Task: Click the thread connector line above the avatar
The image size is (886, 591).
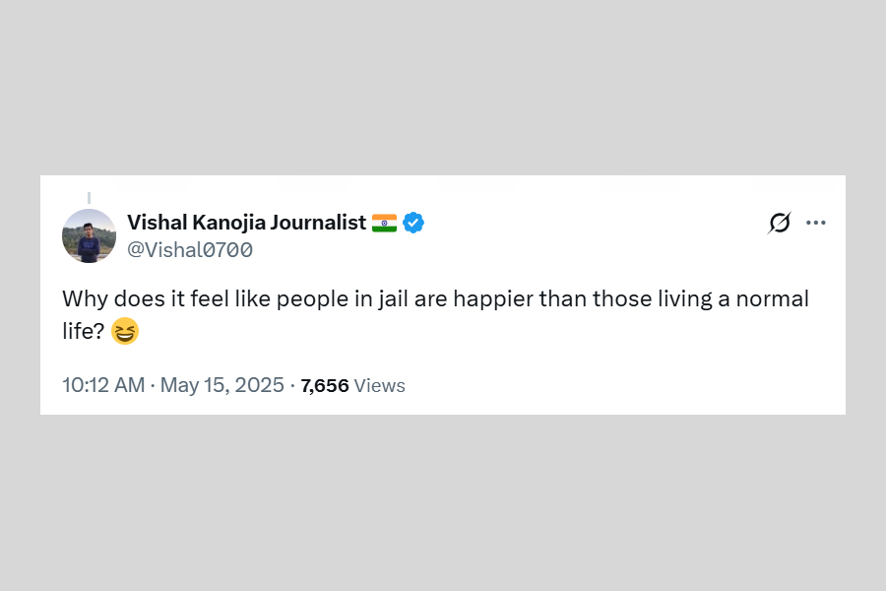Action: tap(89, 198)
